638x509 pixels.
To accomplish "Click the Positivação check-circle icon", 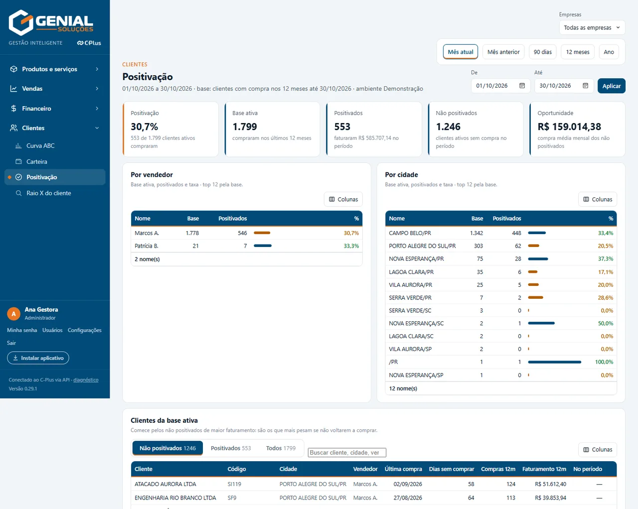I will (18, 177).
